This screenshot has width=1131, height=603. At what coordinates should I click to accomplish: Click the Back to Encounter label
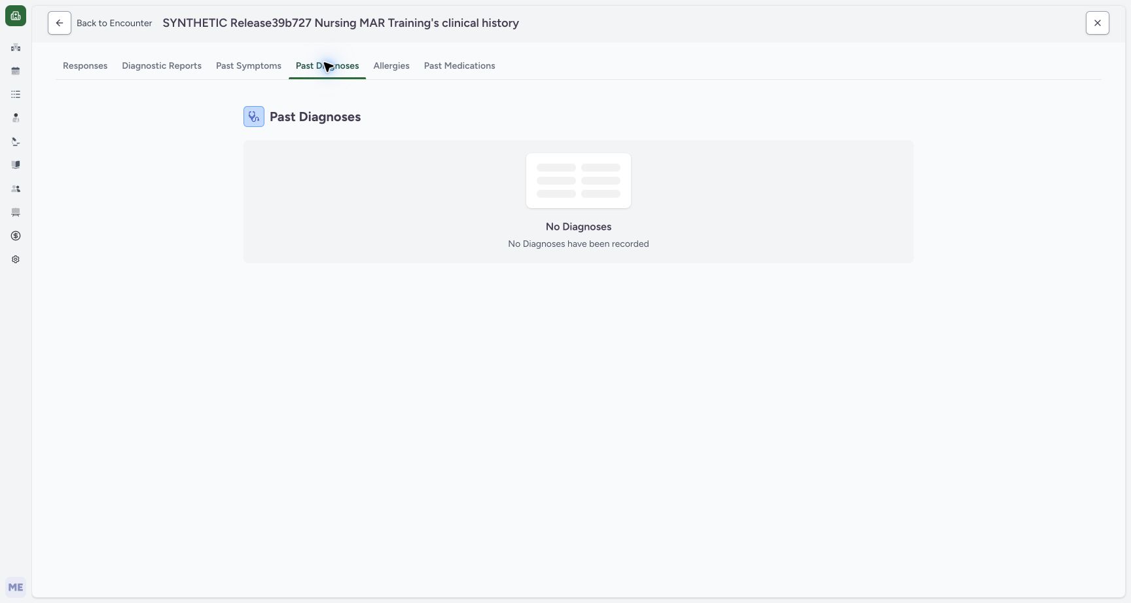click(x=115, y=23)
